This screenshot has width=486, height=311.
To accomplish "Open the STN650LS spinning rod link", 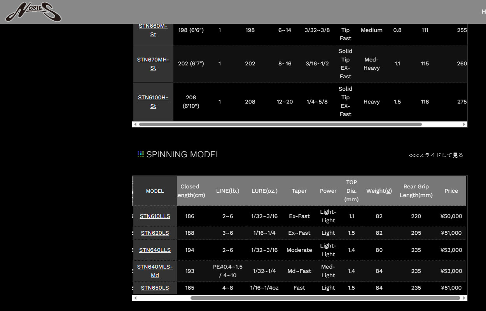I will (155, 288).
